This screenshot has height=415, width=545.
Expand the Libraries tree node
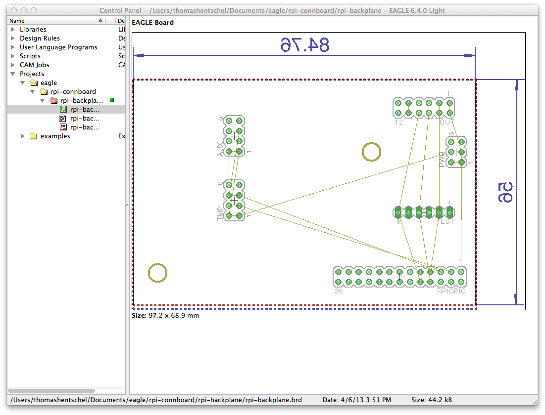click(13, 29)
